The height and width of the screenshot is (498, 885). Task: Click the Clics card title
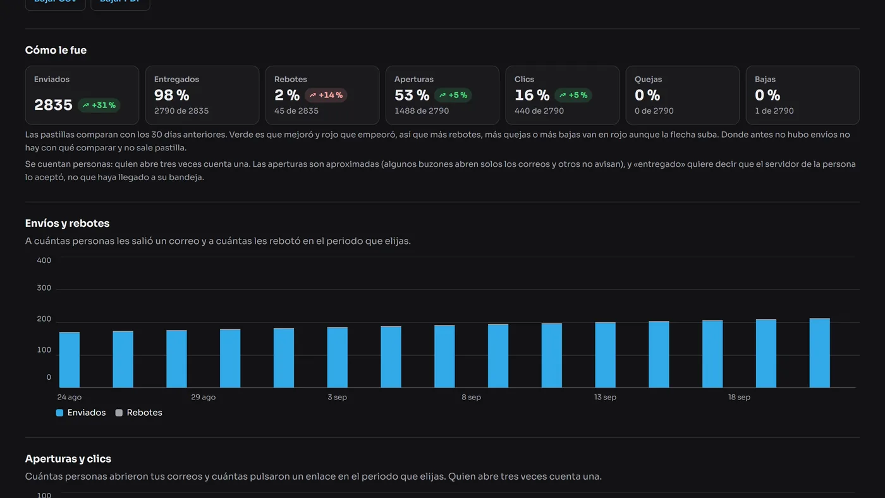pos(524,80)
